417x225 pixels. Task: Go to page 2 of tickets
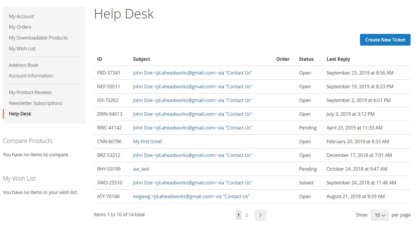pos(247,215)
